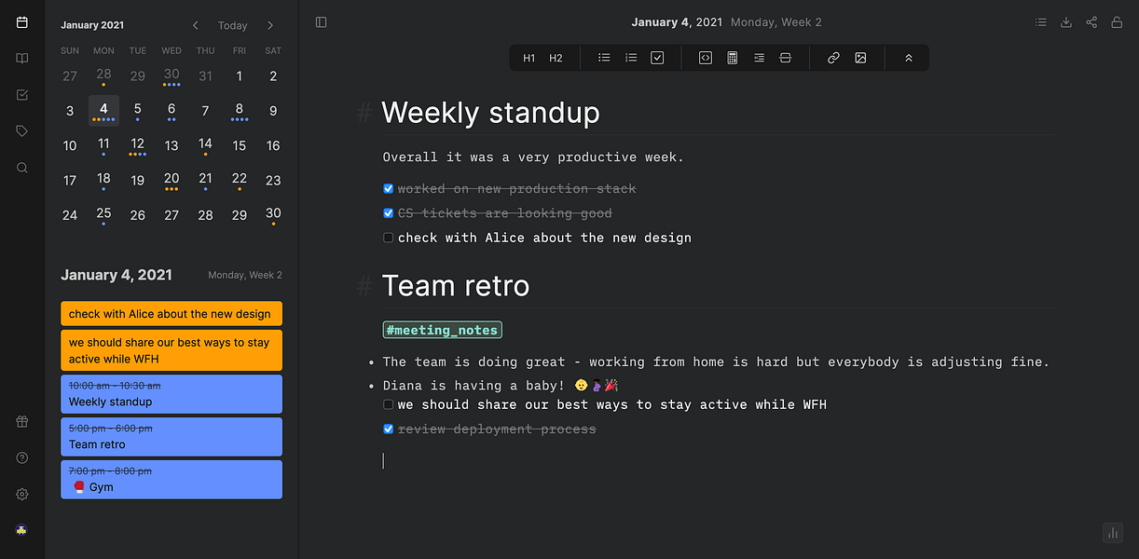1139x559 pixels.
Task: Uncheck 'worked on new production stack' task
Action: tap(389, 188)
